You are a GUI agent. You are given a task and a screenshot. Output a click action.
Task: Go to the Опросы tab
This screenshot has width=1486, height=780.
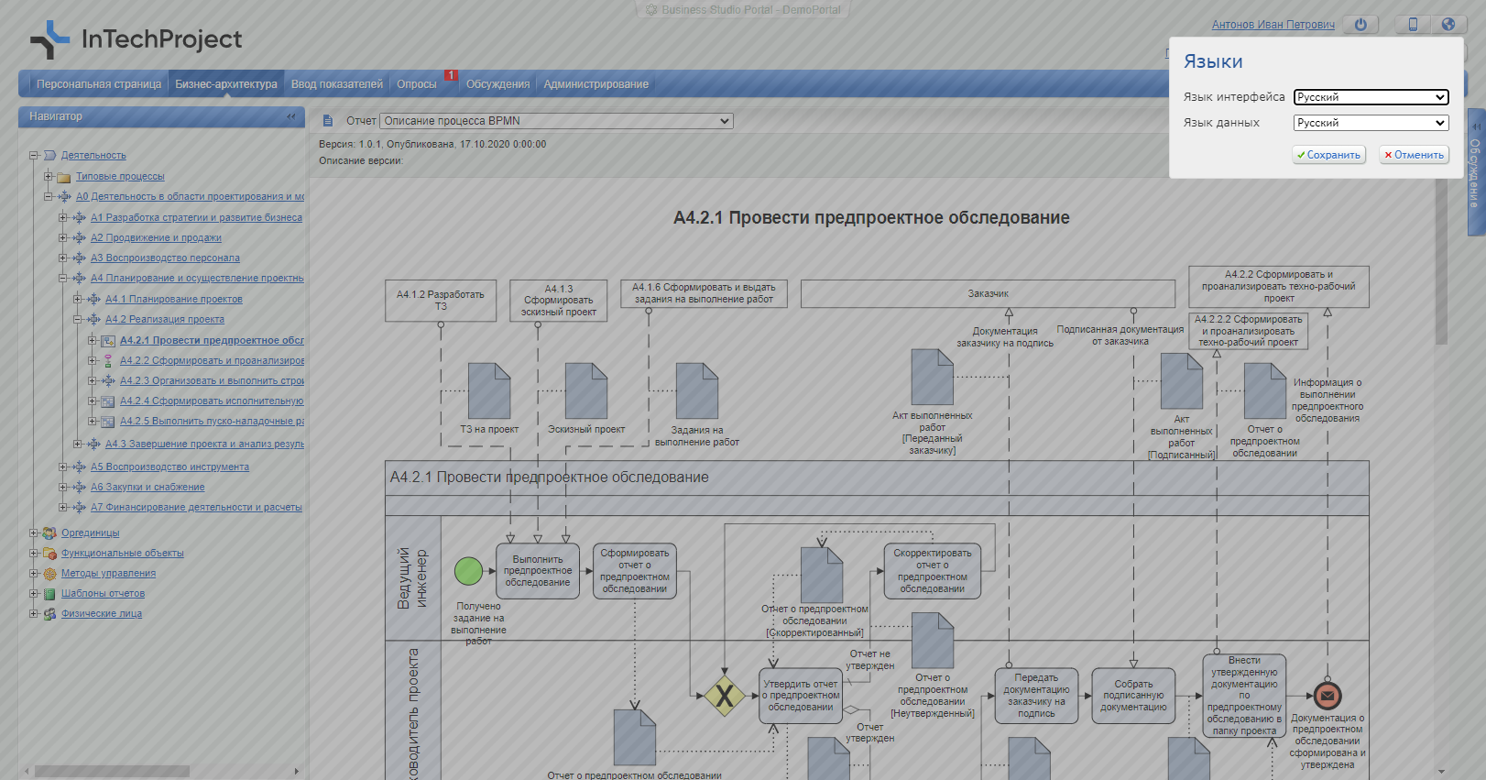[x=417, y=84]
